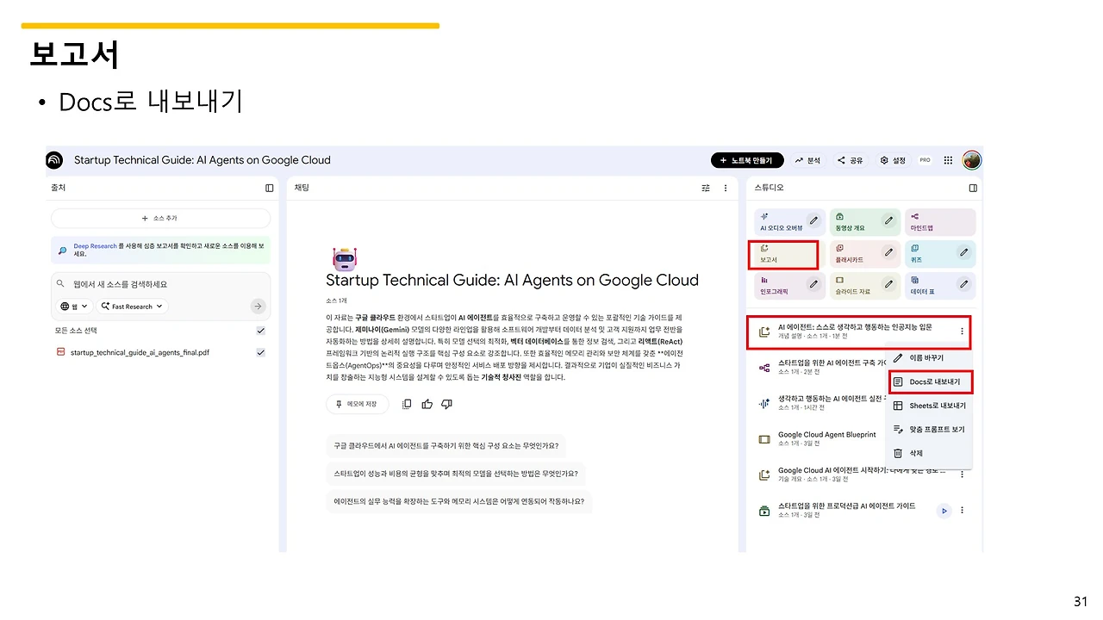Select suggested question about 최적의 모델 선택
The image size is (1103, 620).
coord(457,474)
